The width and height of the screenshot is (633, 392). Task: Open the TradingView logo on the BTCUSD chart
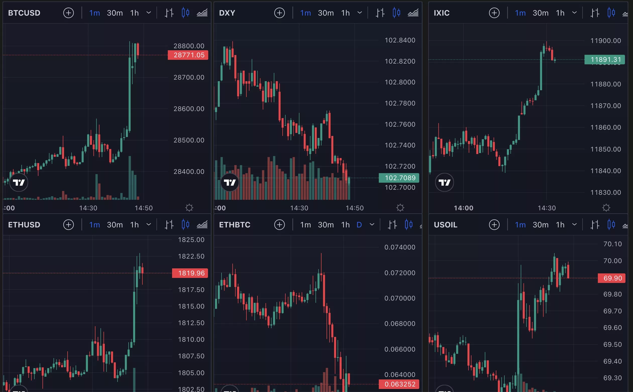[19, 182]
